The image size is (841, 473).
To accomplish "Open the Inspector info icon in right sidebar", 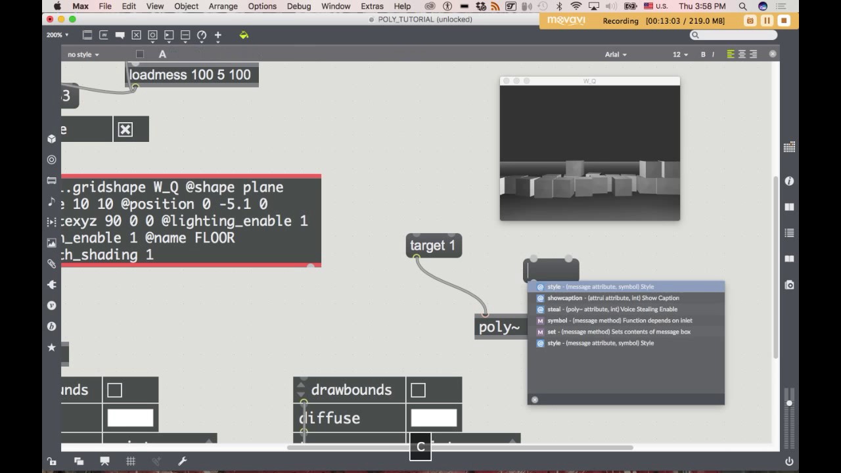I will (789, 181).
